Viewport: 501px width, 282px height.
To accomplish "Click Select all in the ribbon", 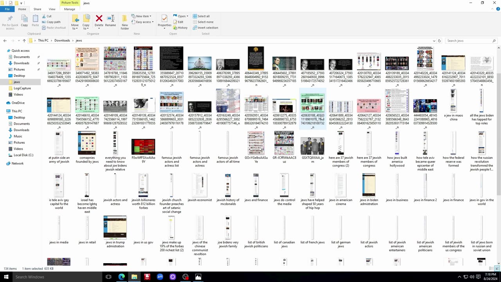I will pos(201,16).
